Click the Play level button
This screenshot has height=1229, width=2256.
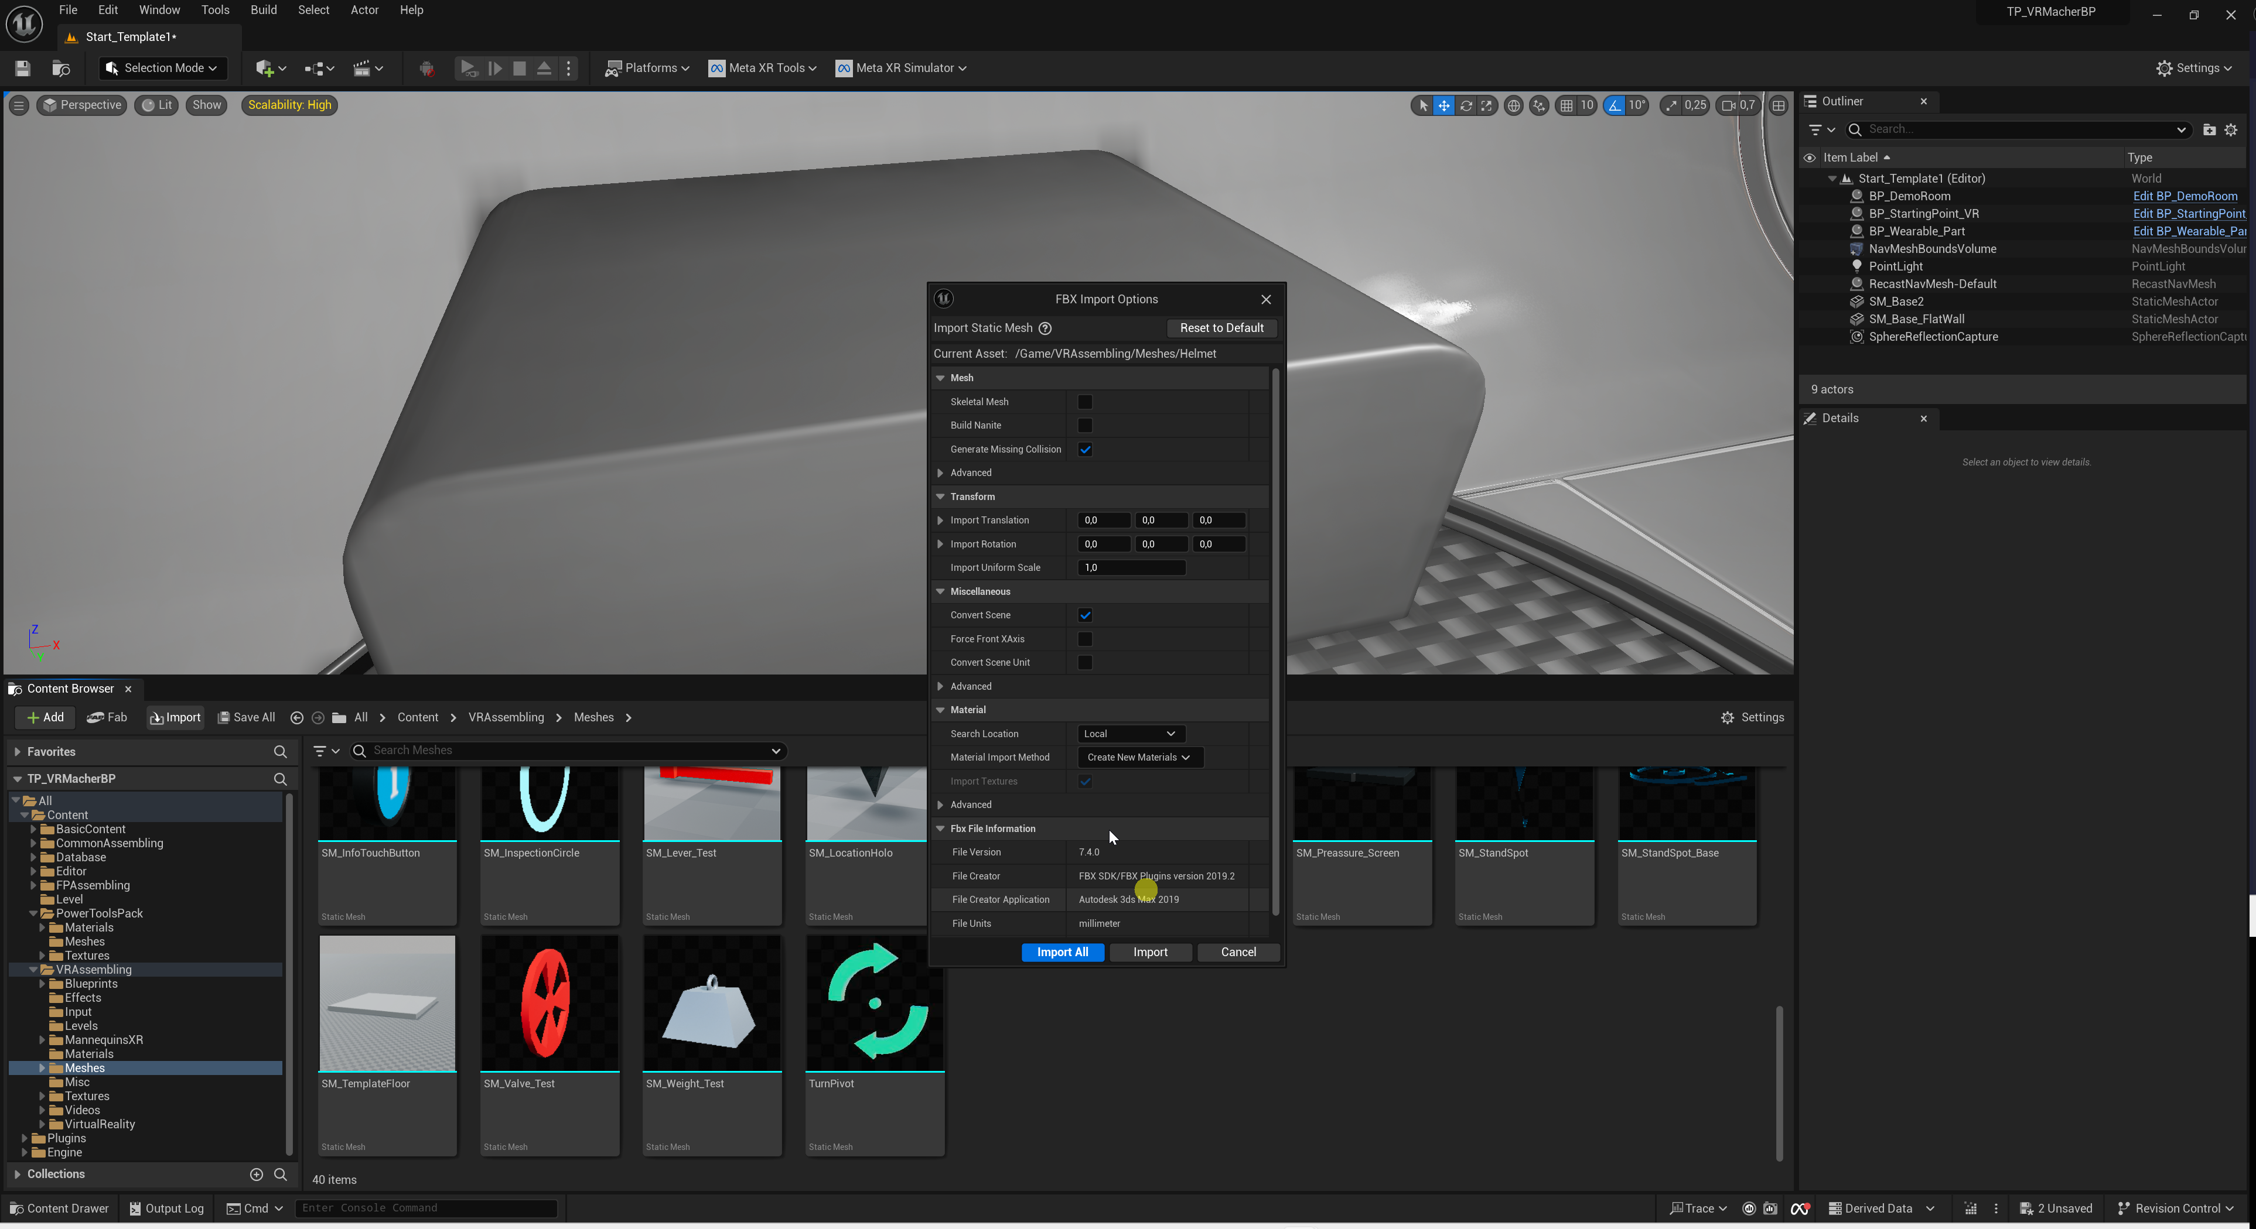click(x=469, y=69)
